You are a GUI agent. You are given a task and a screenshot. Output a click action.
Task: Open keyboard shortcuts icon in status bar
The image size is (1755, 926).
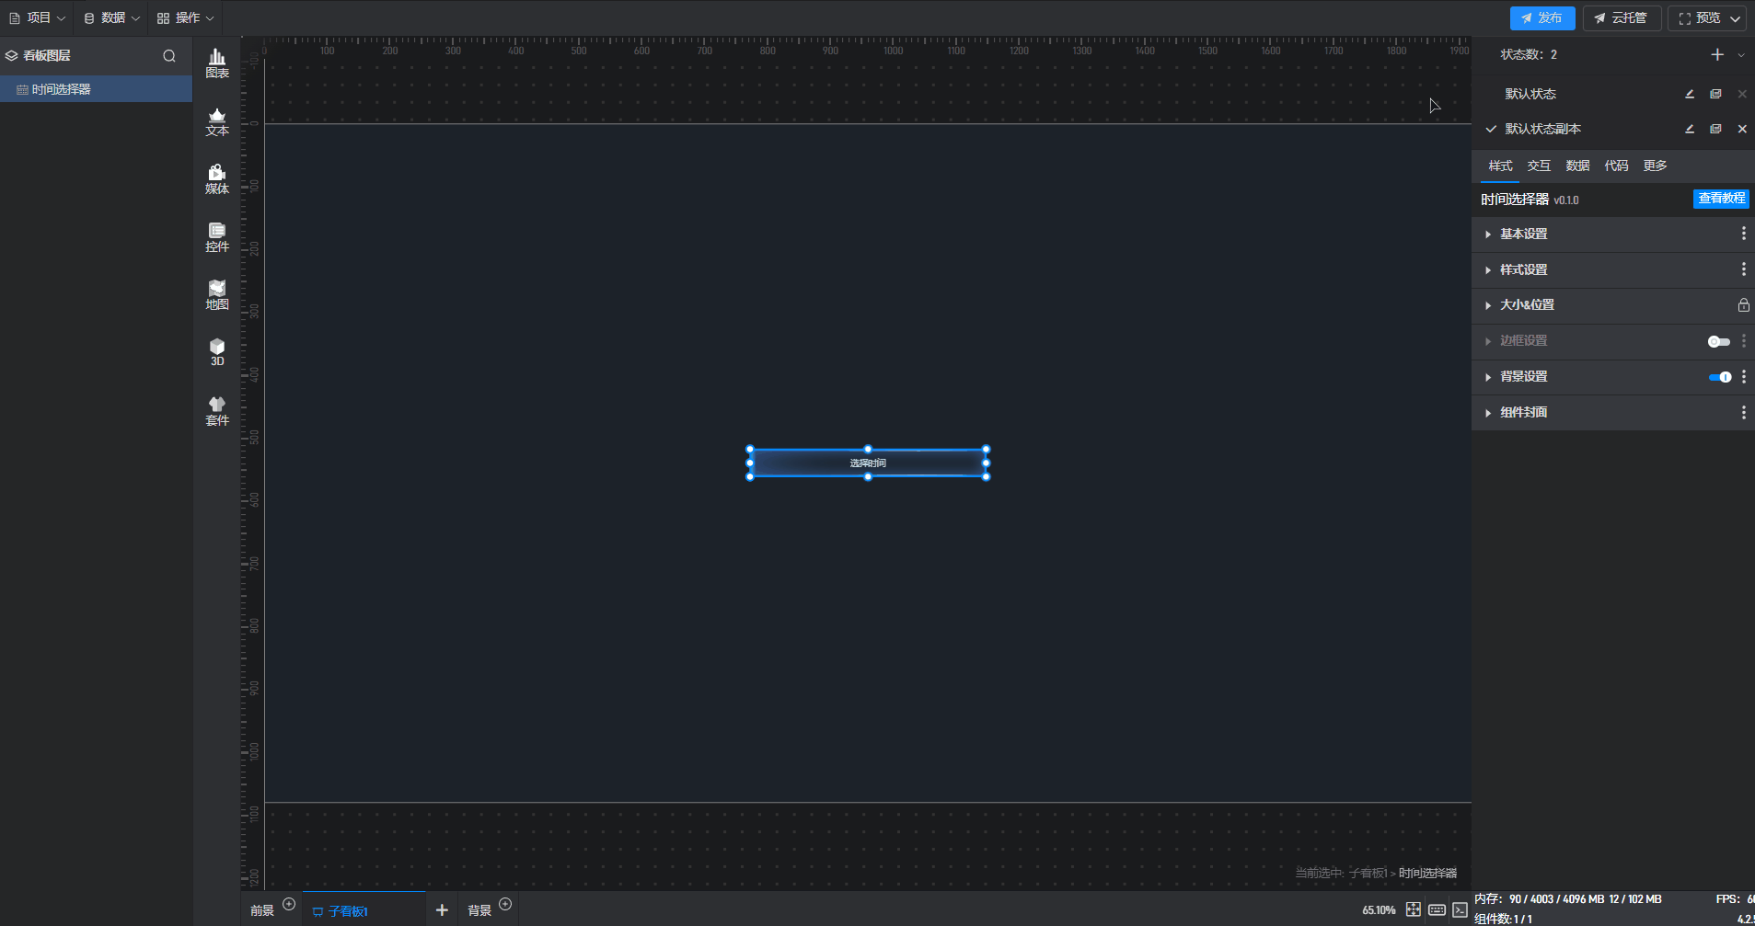pyautogui.click(x=1437, y=909)
